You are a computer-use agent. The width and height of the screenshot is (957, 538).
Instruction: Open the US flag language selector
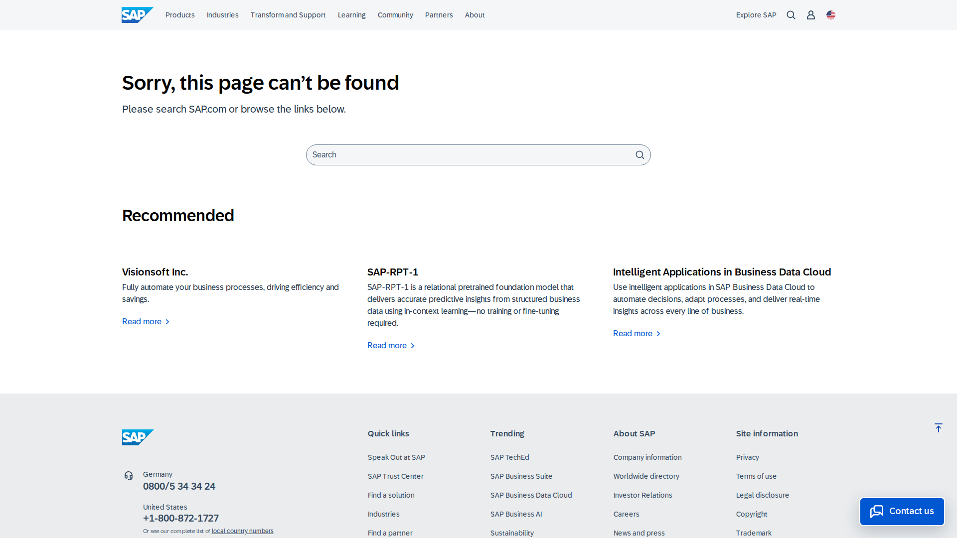point(830,15)
